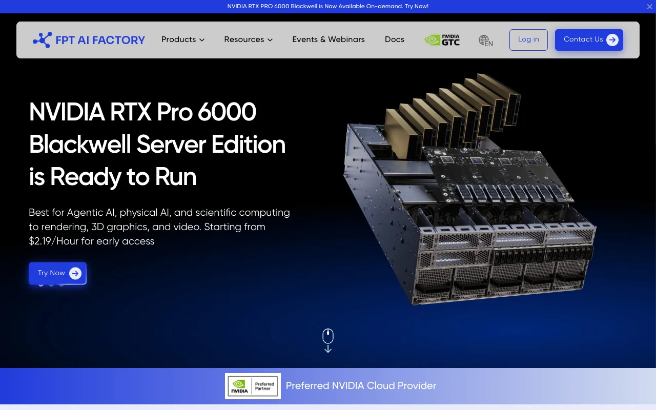
Task: Click the NVIDIA Preferred Partner badge
Action: [253, 386]
